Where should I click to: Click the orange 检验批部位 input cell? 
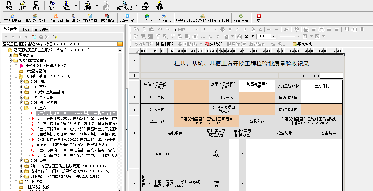coord(322,109)
